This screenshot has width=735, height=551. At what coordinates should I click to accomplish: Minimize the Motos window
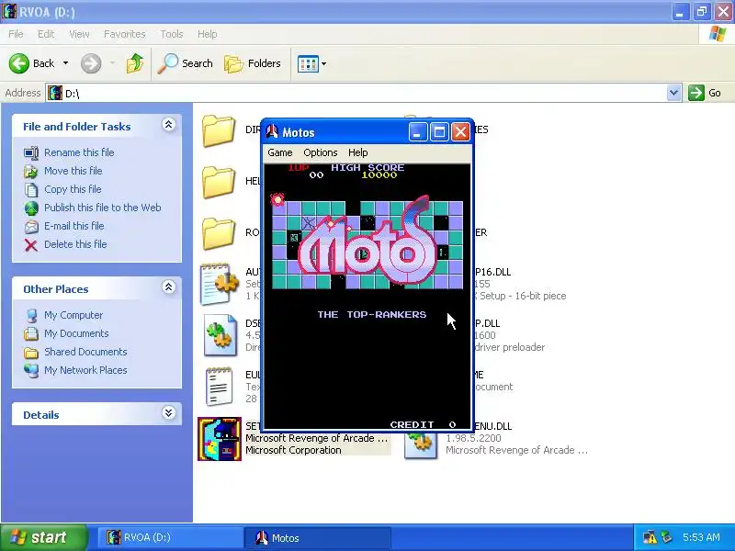click(418, 132)
